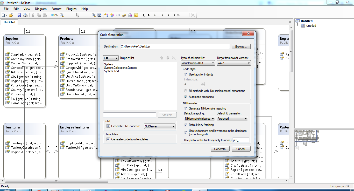Screen dimensions: 354x191
Task: Open the VisualStudio2013 solution type dropdown
Action: (198, 63)
